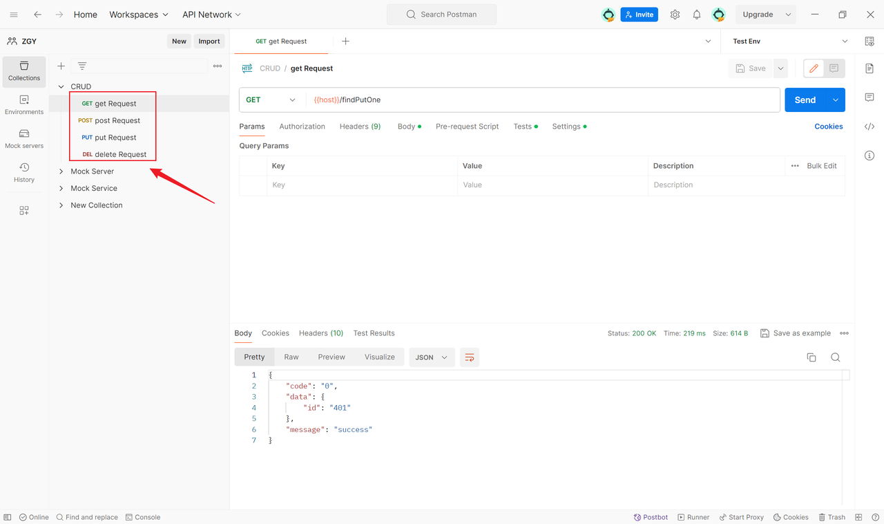Open the Save options dropdown arrow

click(780, 68)
